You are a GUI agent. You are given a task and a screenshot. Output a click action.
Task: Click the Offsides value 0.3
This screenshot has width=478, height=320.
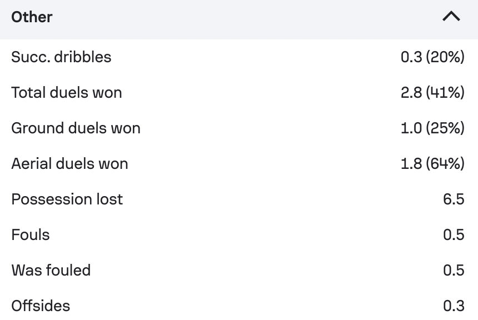pyautogui.click(x=454, y=306)
